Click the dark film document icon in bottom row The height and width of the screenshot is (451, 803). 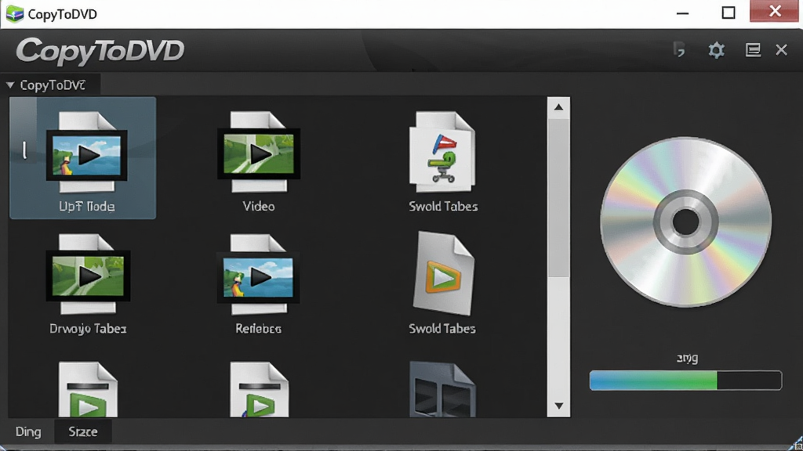442,389
